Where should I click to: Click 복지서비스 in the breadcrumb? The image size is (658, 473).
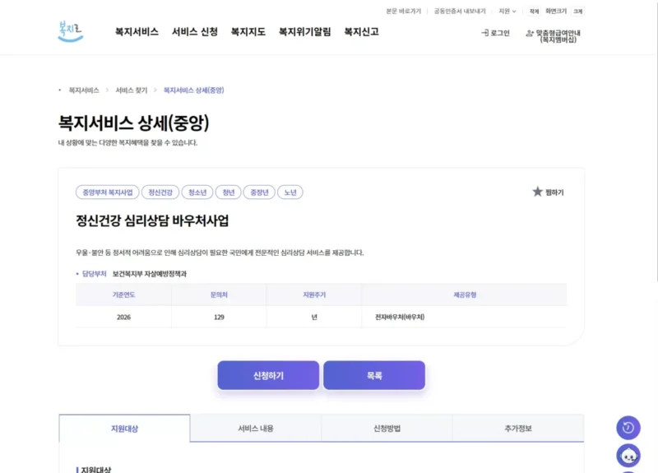click(84, 90)
